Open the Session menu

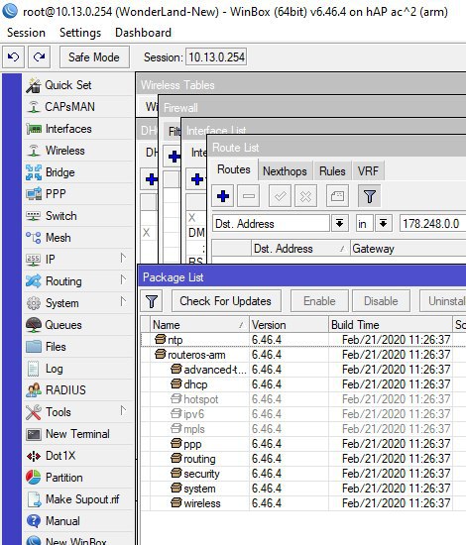tap(26, 33)
